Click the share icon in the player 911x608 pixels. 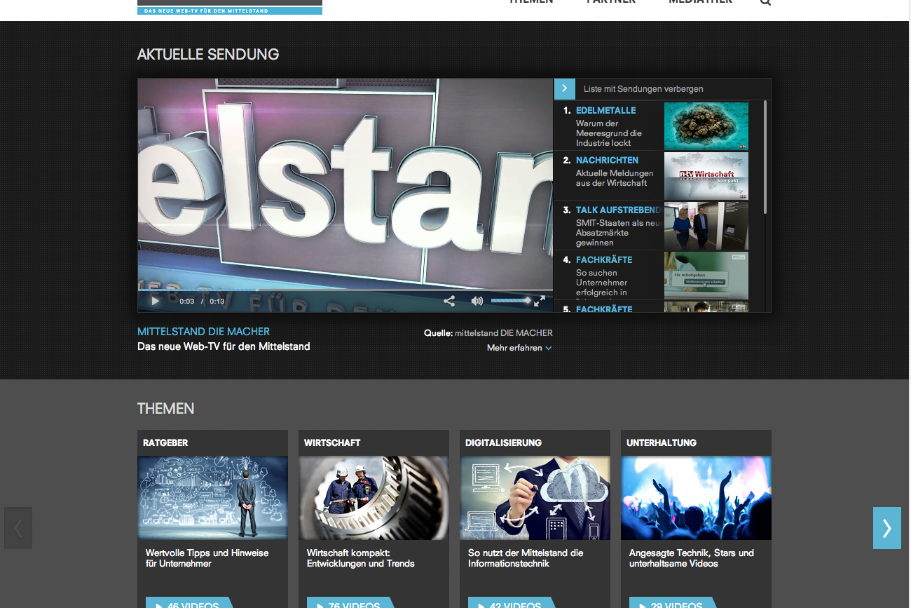(449, 301)
